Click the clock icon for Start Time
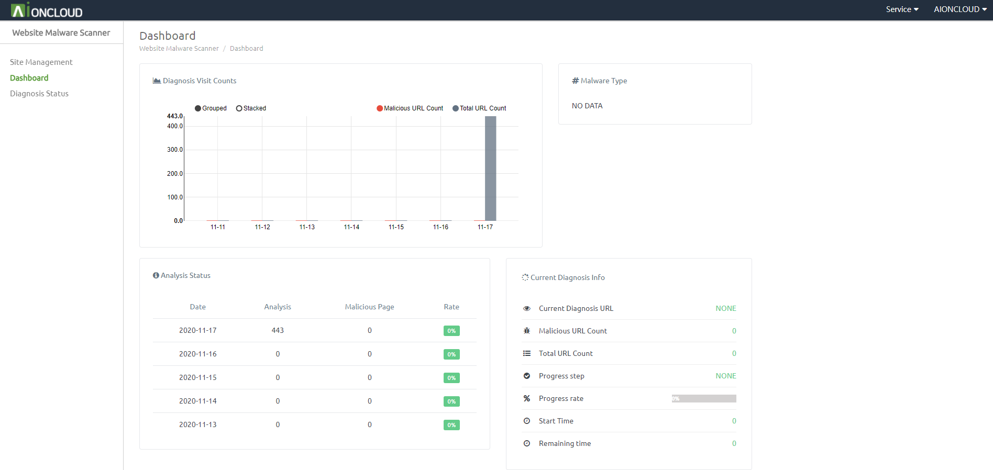This screenshot has width=993, height=470. click(527, 421)
